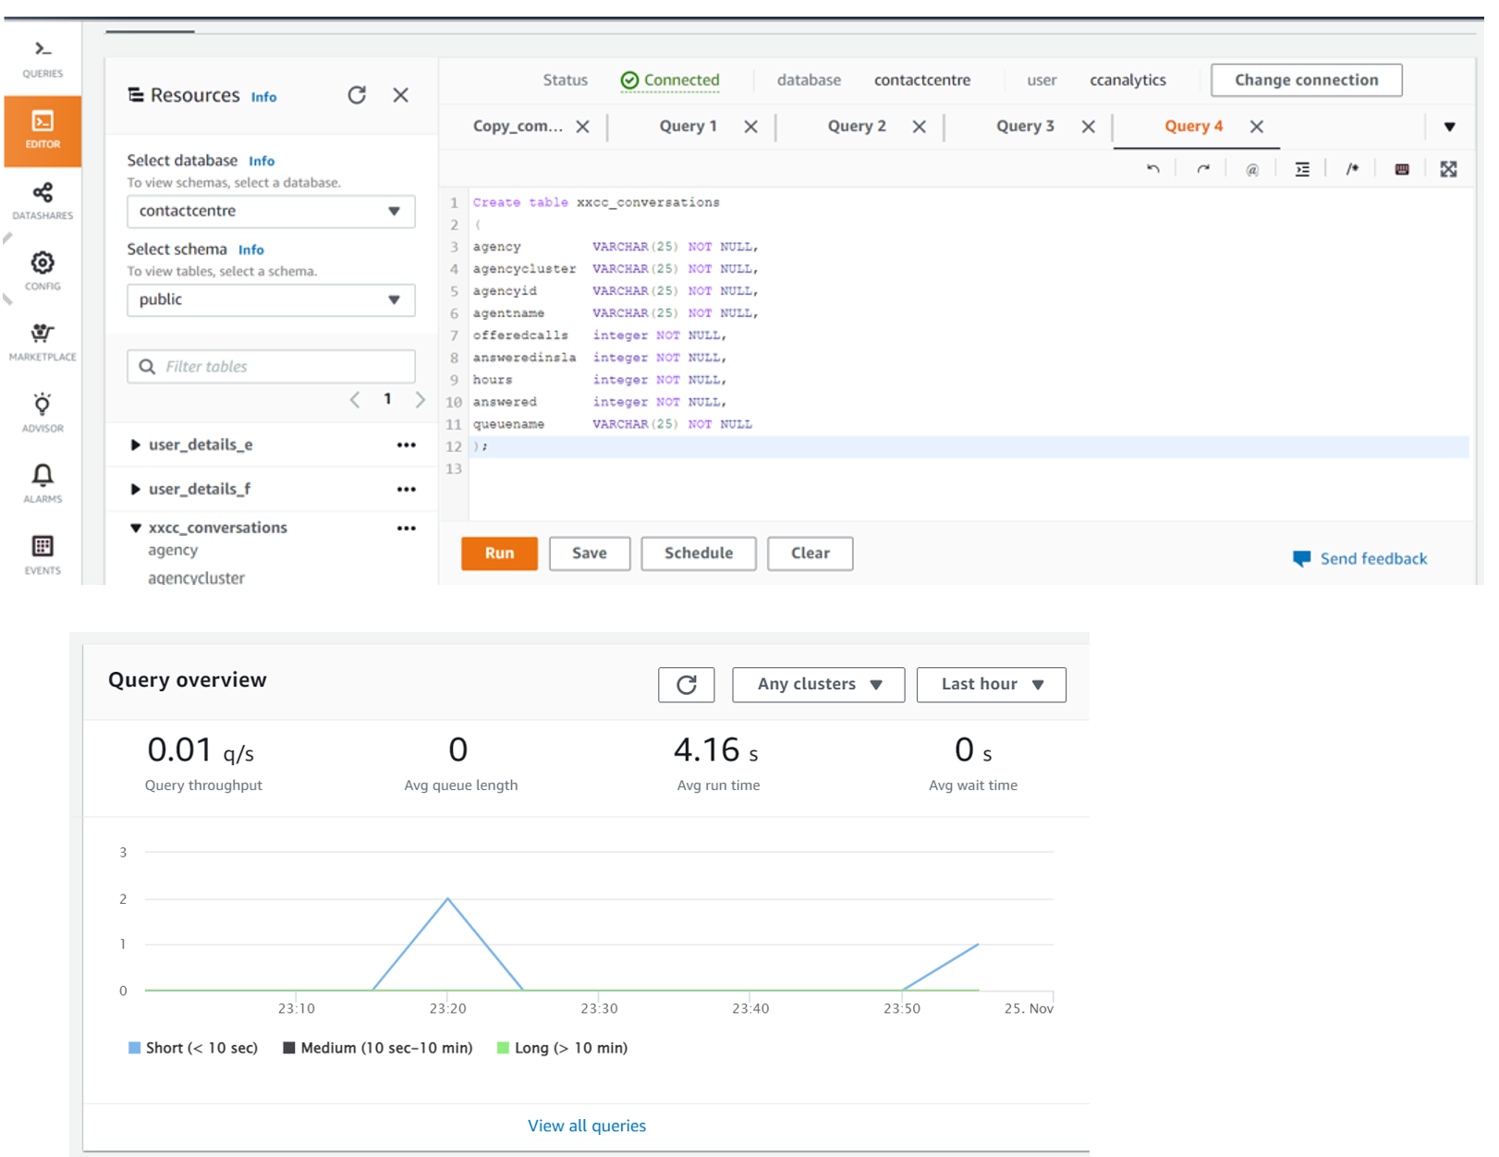Toggle Long queries legend series
The image size is (1499, 1157).
pos(562,1048)
